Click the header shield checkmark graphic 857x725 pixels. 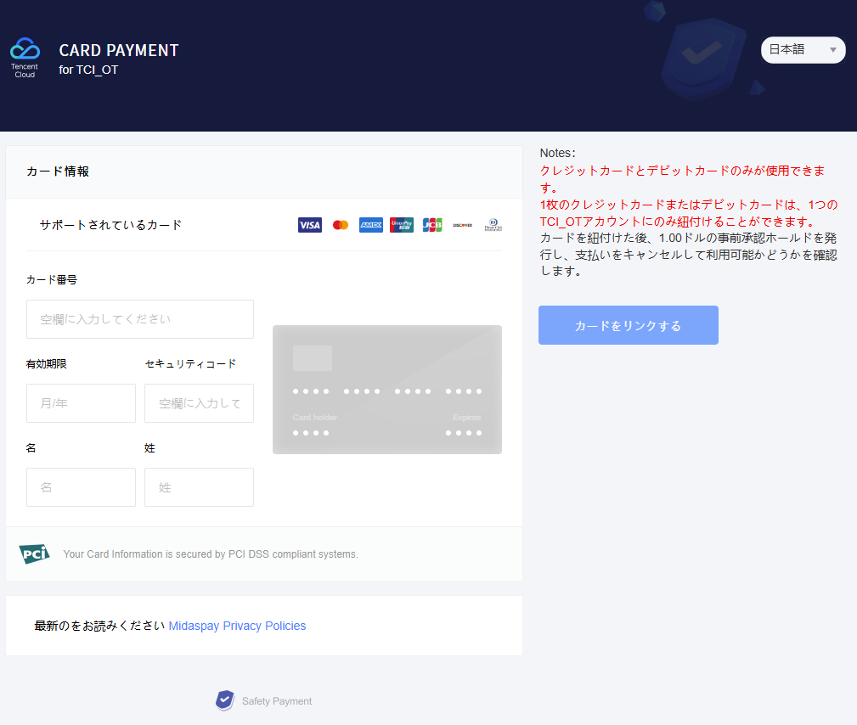702,58
